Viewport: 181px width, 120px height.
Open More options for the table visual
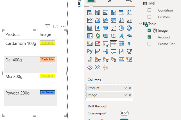tap(63, 26)
